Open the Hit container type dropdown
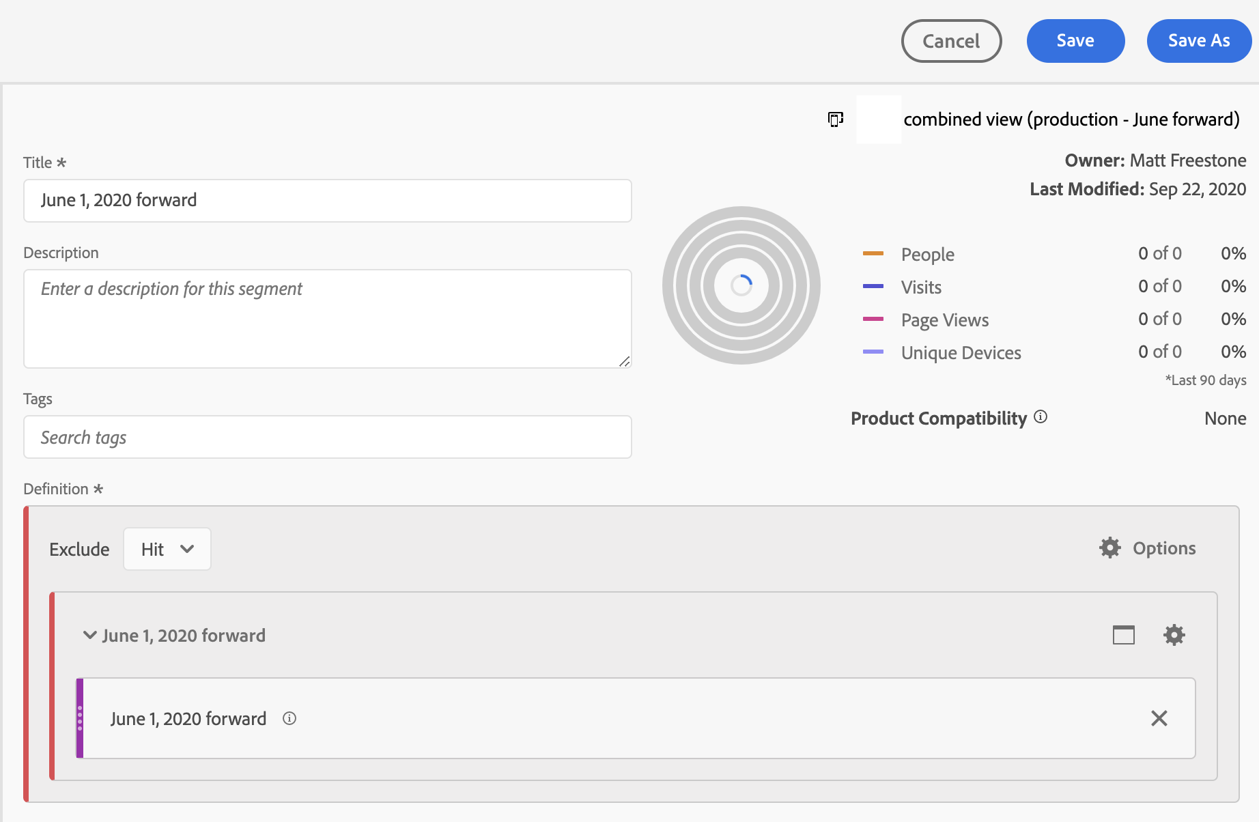This screenshot has width=1259, height=822. pos(167,549)
